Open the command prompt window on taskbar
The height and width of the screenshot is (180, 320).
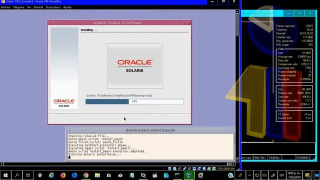[177, 175]
